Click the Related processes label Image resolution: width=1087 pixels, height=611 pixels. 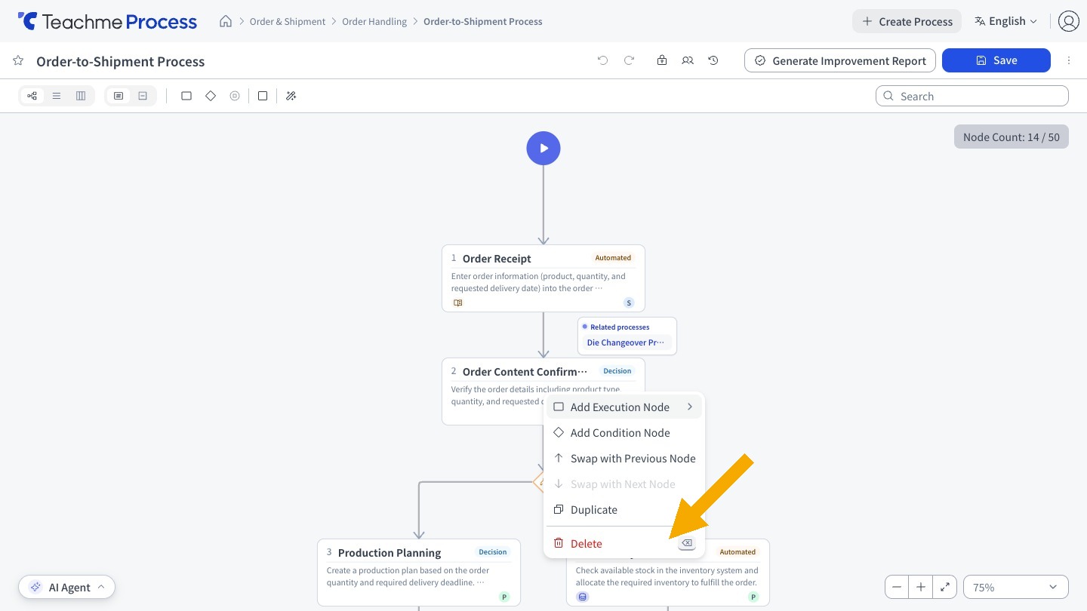pos(620,327)
